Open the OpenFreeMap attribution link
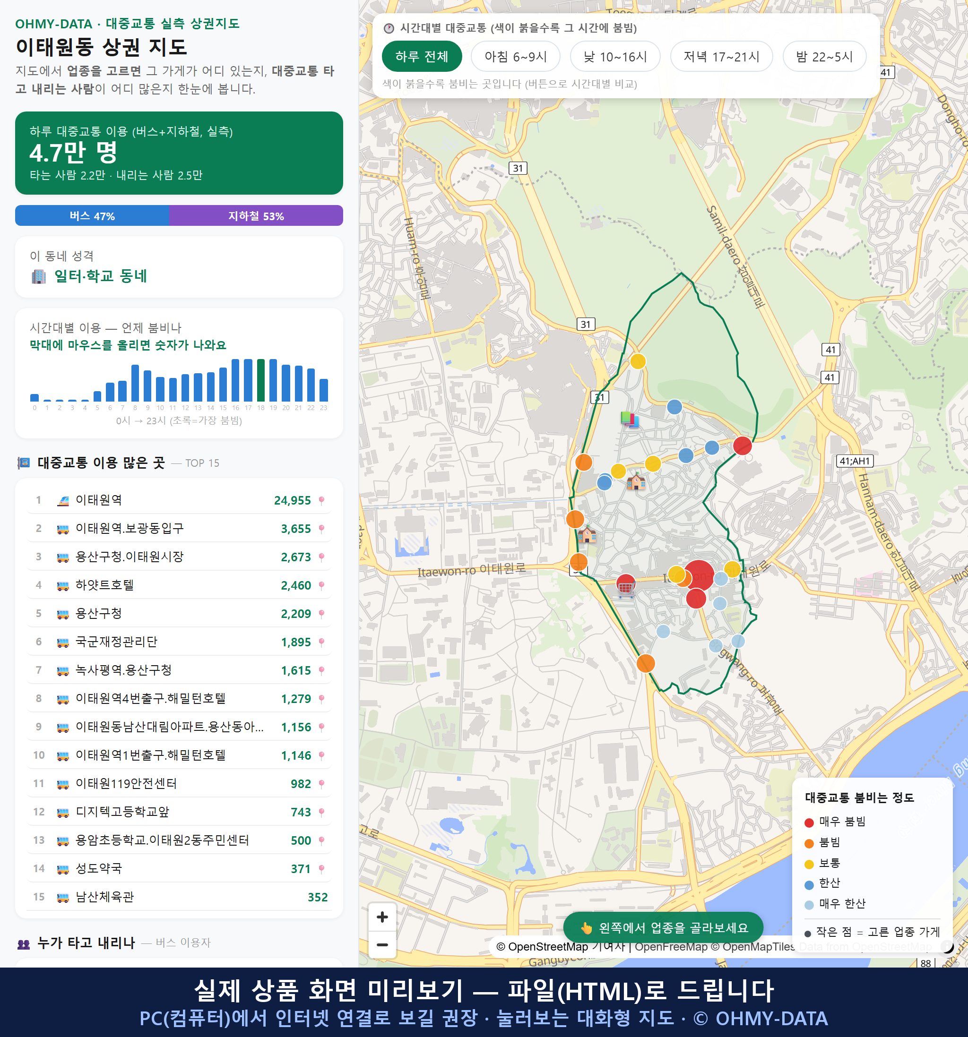The height and width of the screenshot is (1037, 968). (671, 946)
